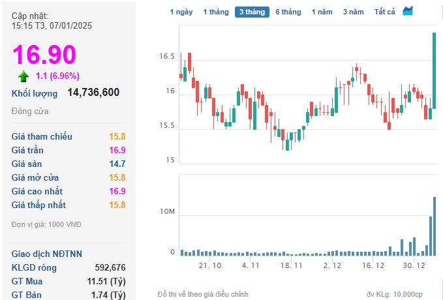Click the 'đv KLg: 10,000cp' unit note
The width and height of the screenshot is (443, 300).
click(x=395, y=294)
